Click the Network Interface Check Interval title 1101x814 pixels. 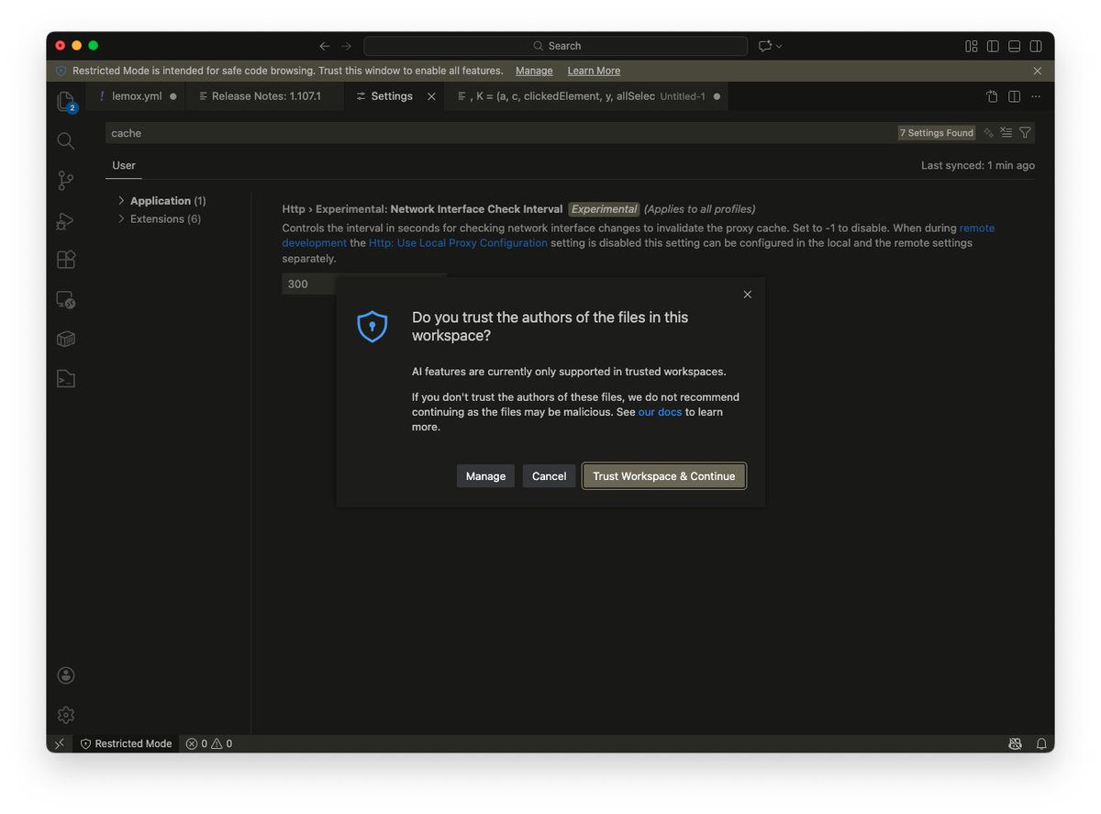[476, 209]
